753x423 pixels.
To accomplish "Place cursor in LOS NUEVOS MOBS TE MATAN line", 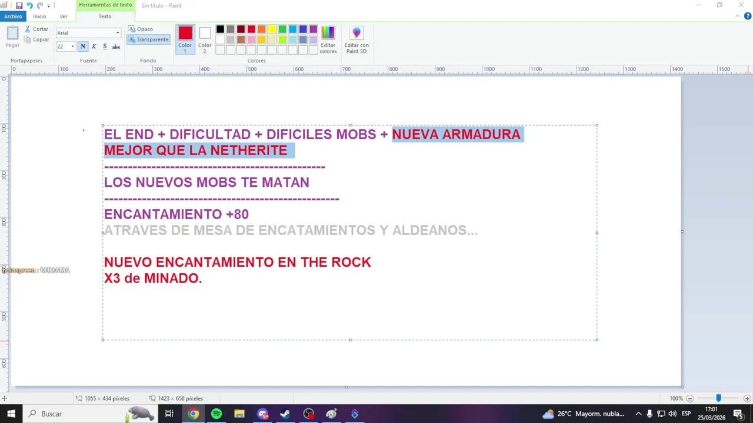I will (206, 182).
